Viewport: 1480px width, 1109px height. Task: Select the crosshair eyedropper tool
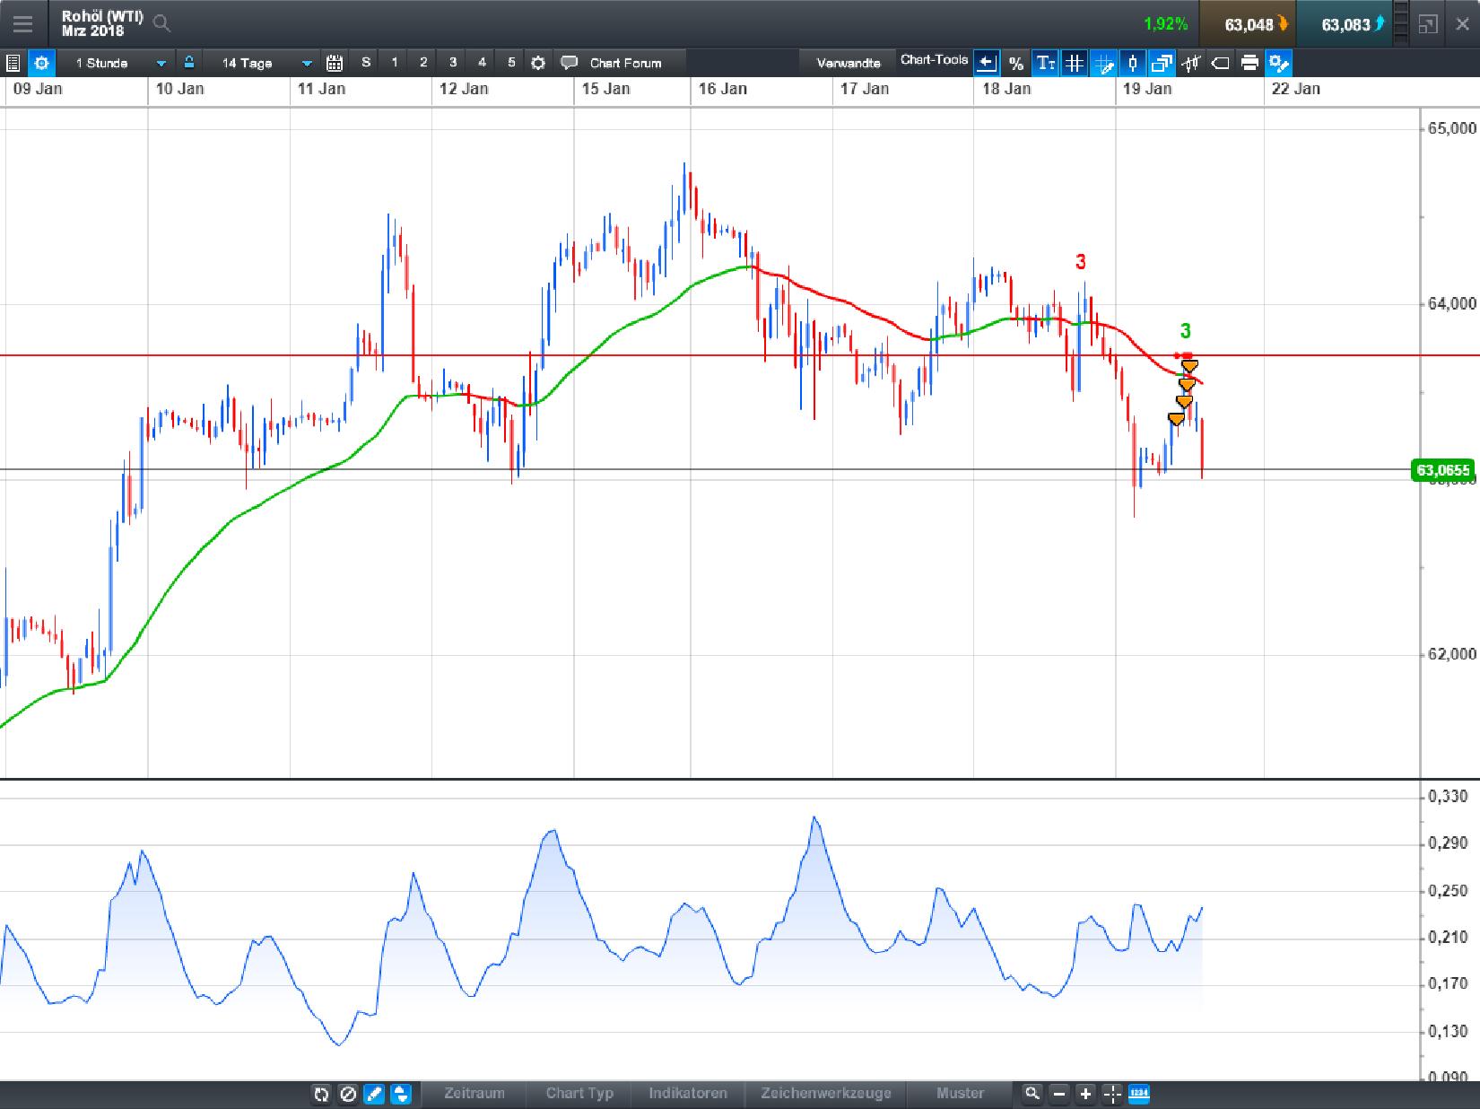click(1103, 63)
